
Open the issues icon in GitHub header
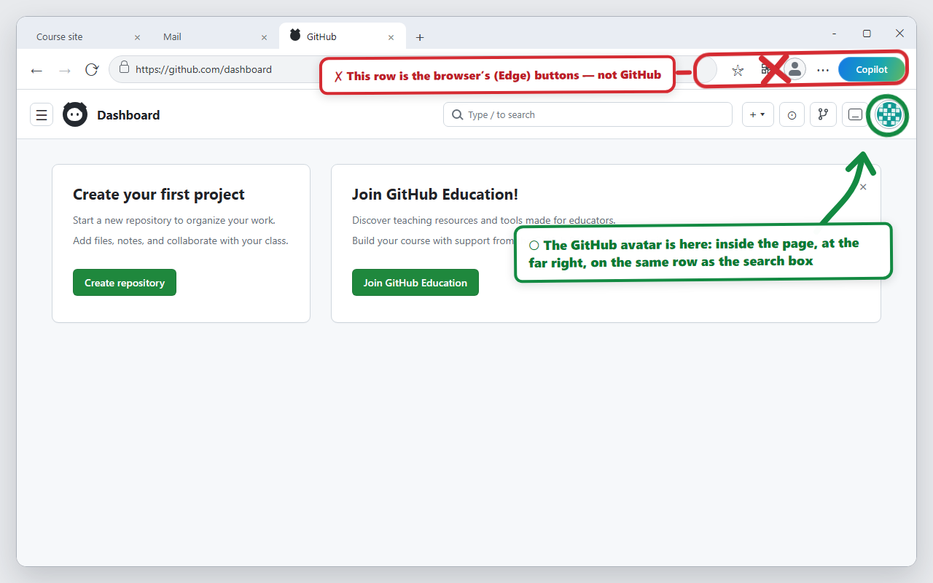(792, 114)
